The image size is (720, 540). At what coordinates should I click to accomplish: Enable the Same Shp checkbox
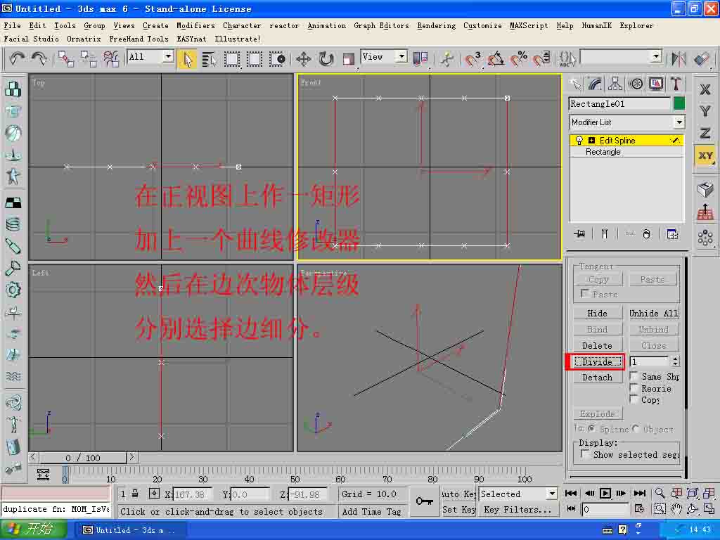(634, 377)
